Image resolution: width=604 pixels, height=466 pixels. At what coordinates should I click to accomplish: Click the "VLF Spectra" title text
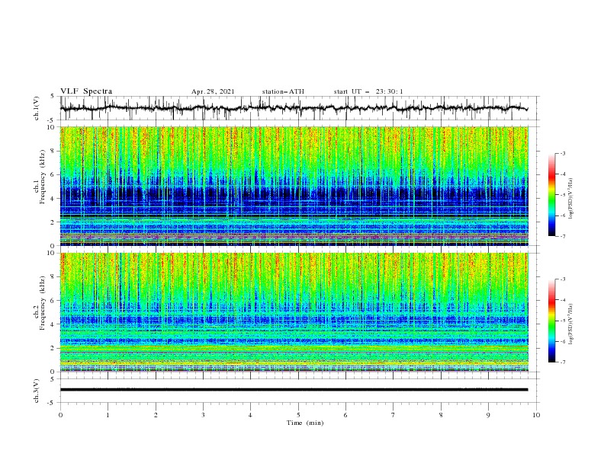pyautogui.click(x=86, y=91)
